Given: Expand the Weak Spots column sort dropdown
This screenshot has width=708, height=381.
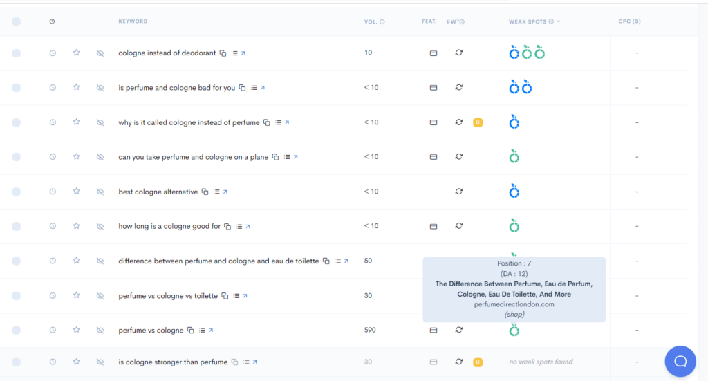Looking at the screenshot, I should (559, 21).
